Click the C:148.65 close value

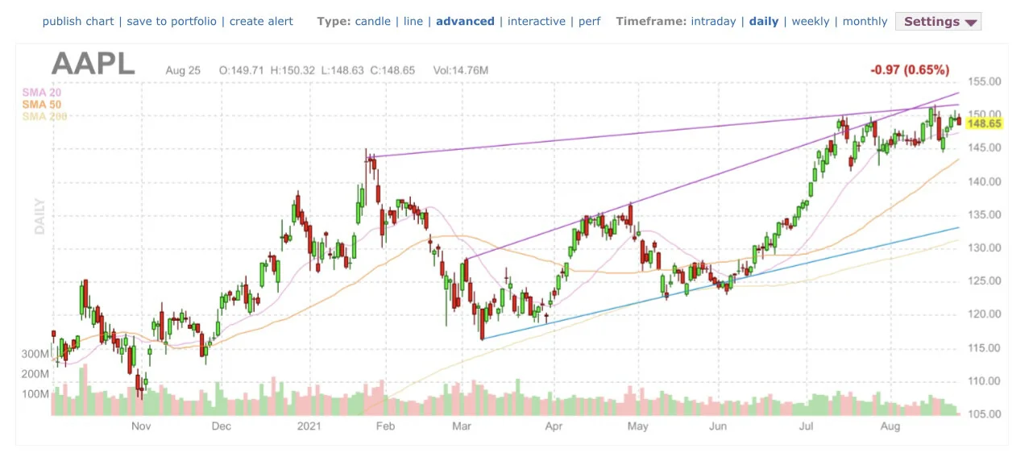[x=392, y=71]
